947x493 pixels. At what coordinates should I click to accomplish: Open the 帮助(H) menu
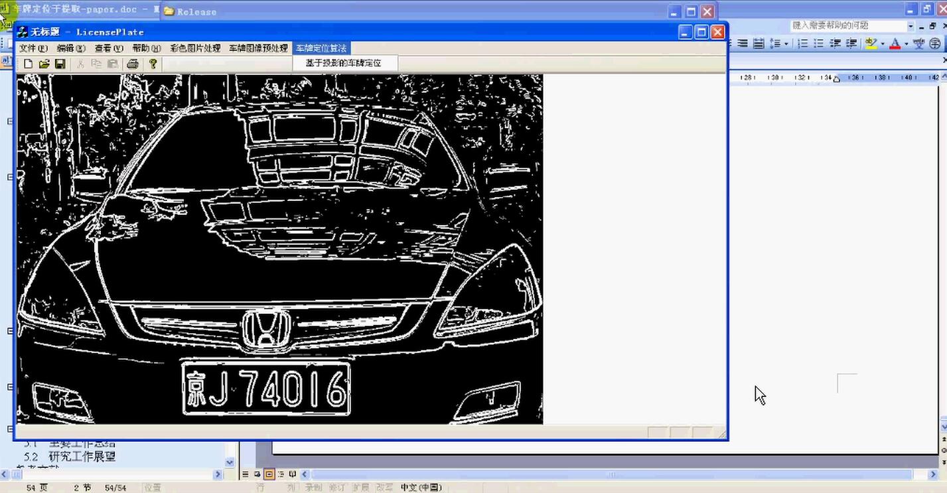pos(146,48)
